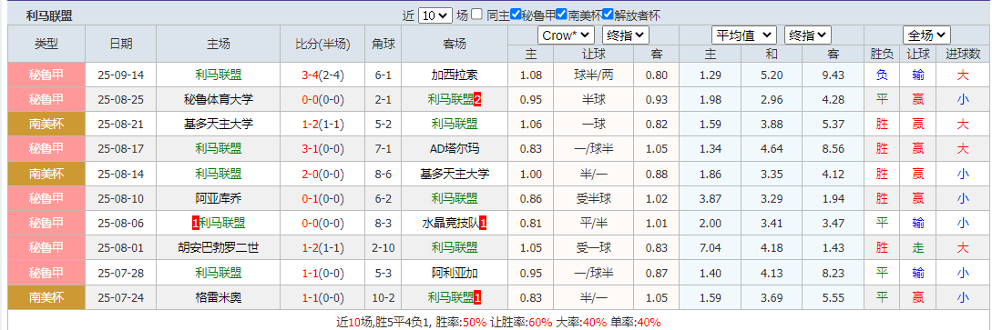This screenshot has height=330, width=992.
Task: Click the 25-08-17 date cell
Action: pyautogui.click(x=121, y=149)
